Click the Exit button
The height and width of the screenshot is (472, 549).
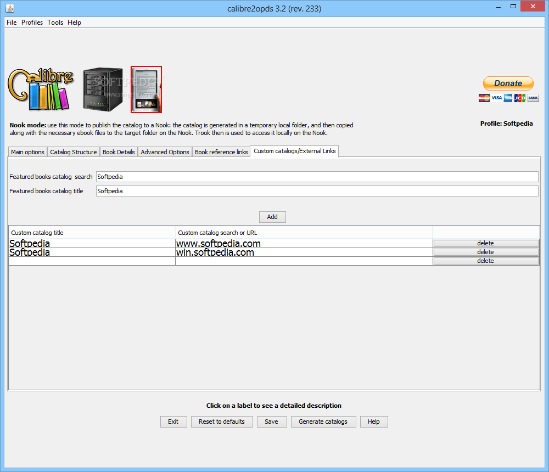tap(173, 422)
